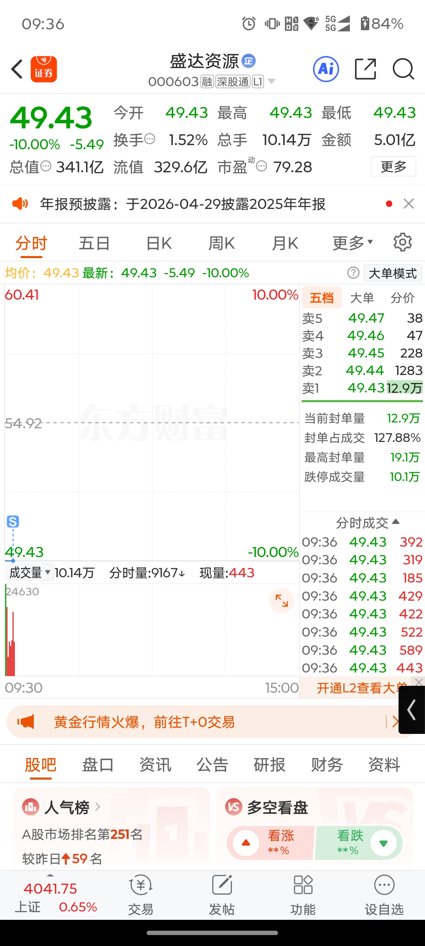The width and height of the screenshot is (425, 946).
Task: Tap the 封单占成交 127.88% value
Action: [397, 438]
